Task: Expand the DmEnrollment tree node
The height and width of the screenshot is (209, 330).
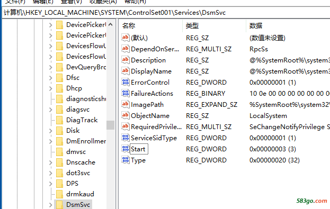Action: pos(50,141)
